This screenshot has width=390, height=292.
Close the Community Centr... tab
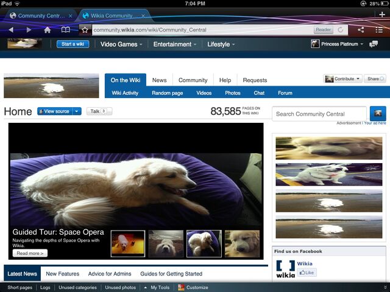(x=71, y=16)
